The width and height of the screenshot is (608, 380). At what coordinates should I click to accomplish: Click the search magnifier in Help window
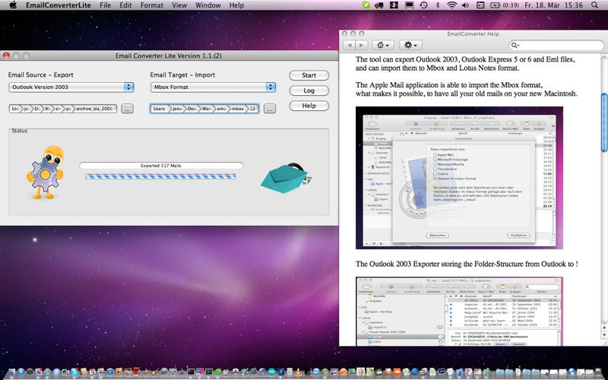tap(515, 46)
